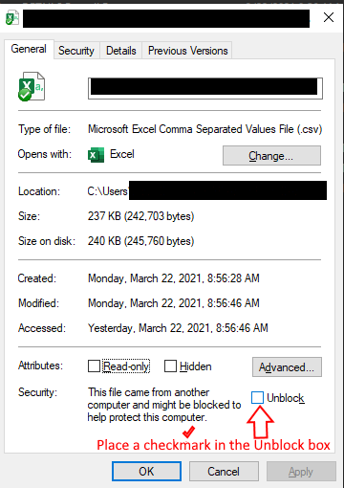
Task: Click the red arrow pointing to Unblock
Action: pyautogui.click(x=261, y=422)
